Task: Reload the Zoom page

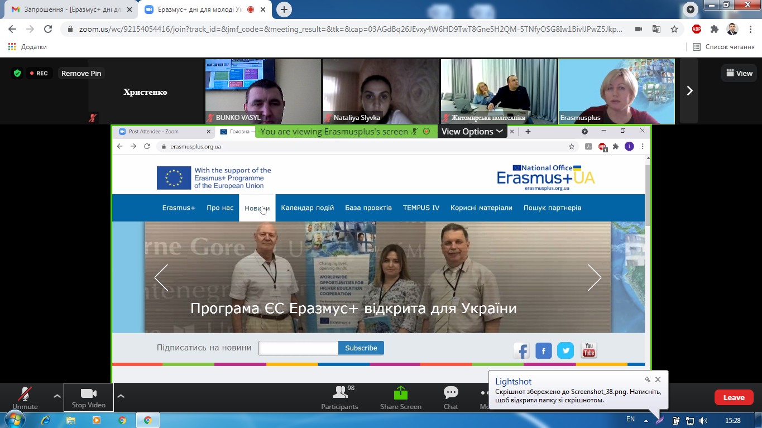Action: click(48, 29)
